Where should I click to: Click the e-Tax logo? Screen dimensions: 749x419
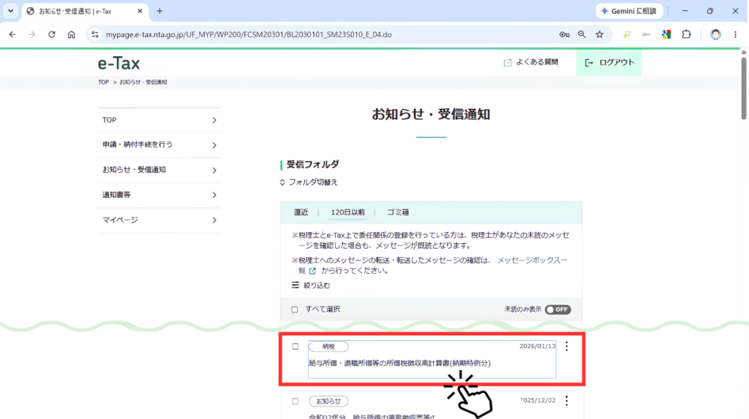pyautogui.click(x=119, y=63)
